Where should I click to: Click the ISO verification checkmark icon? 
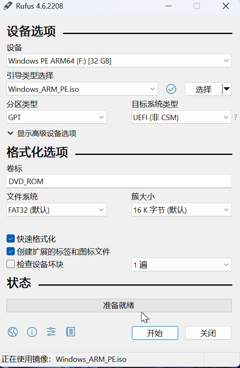click(171, 89)
